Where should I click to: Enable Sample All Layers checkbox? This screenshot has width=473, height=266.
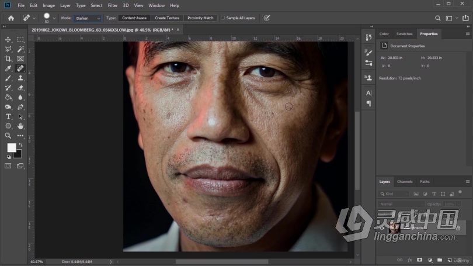[222, 18]
